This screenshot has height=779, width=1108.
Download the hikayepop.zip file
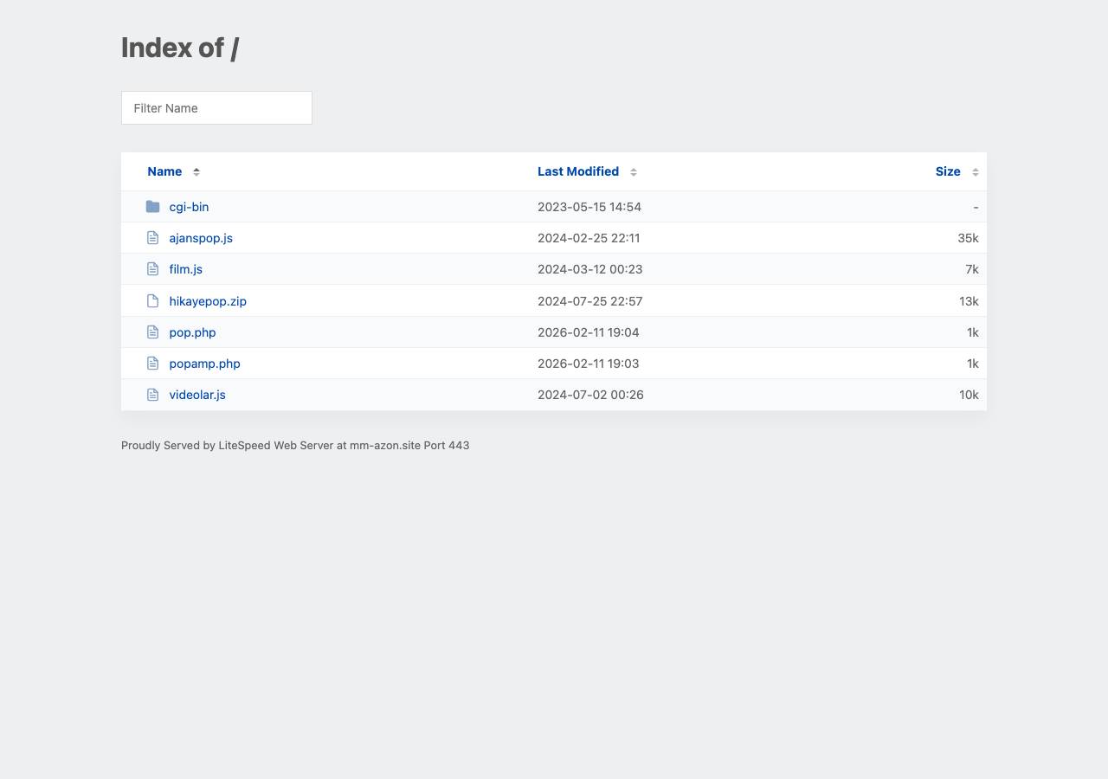click(208, 301)
